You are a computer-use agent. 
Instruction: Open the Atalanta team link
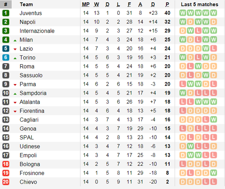(30, 102)
